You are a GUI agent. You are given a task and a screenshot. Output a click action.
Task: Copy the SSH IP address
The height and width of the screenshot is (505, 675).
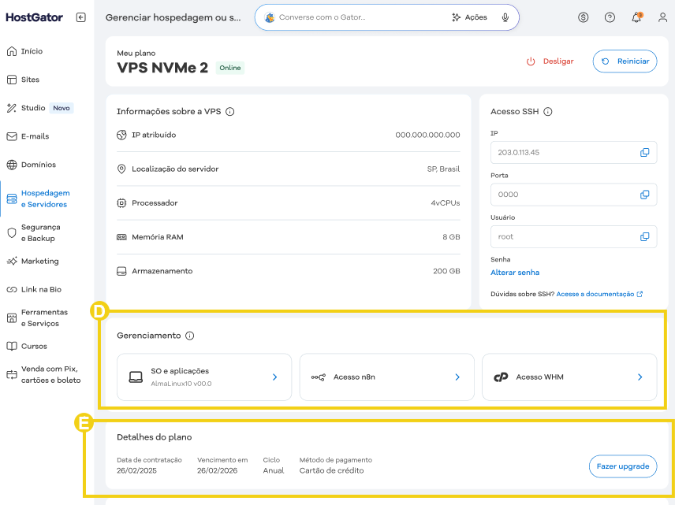click(644, 153)
